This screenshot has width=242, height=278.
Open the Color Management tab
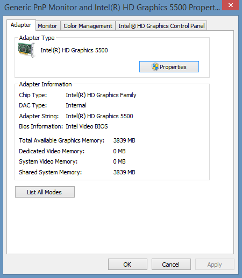point(88,26)
